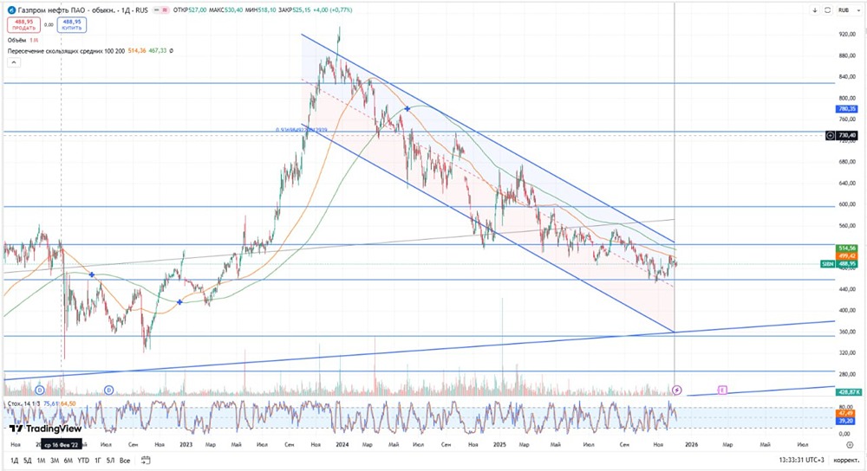The height and width of the screenshot is (471, 867).
Task: Click the blue 780,35 price label
Action: pyautogui.click(x=847, y=109)
